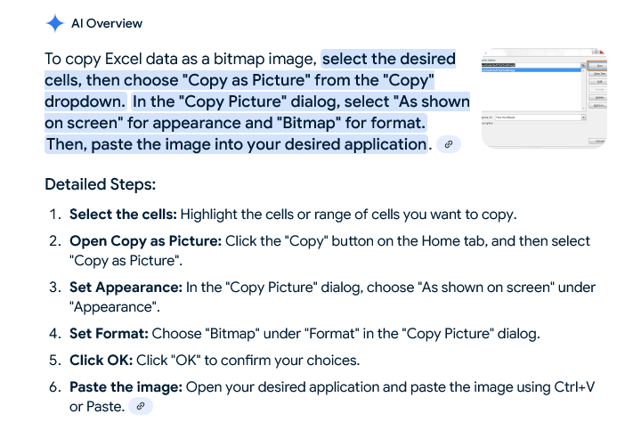Click the AI Overview sparkle icon
The height and width of the screenshot is (430, 633).
coord(55,23)
